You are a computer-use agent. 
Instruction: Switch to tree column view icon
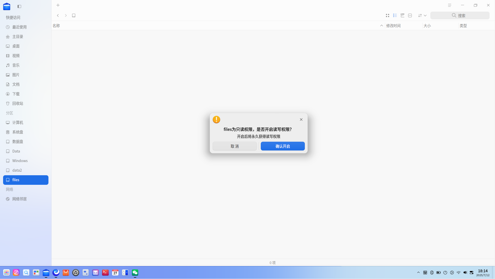click(x=402, y=15)
